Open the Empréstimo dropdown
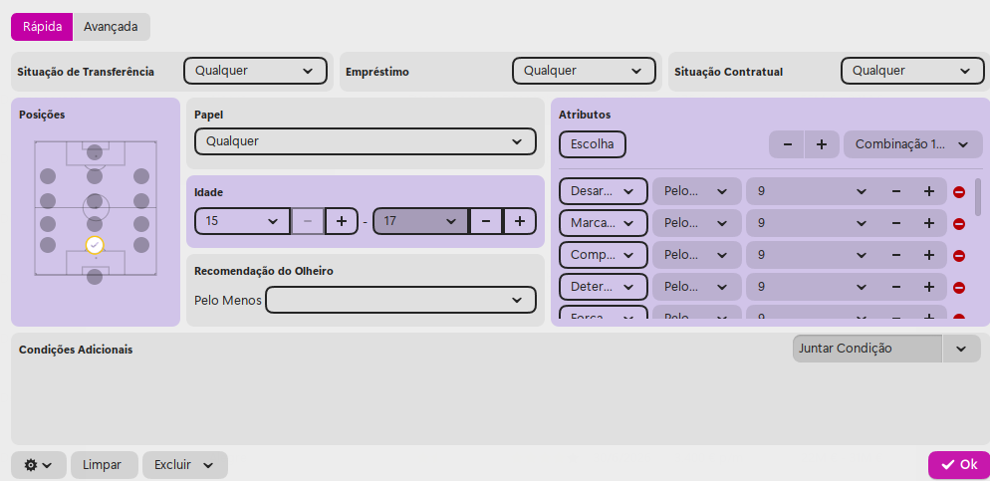This screenshot has width=990, height=481. tap(584, 71)
